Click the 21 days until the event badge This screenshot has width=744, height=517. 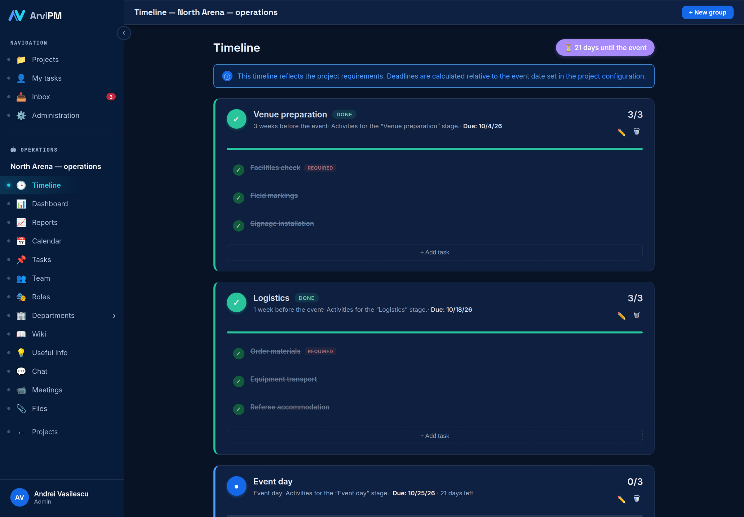(x=605, y=48)
